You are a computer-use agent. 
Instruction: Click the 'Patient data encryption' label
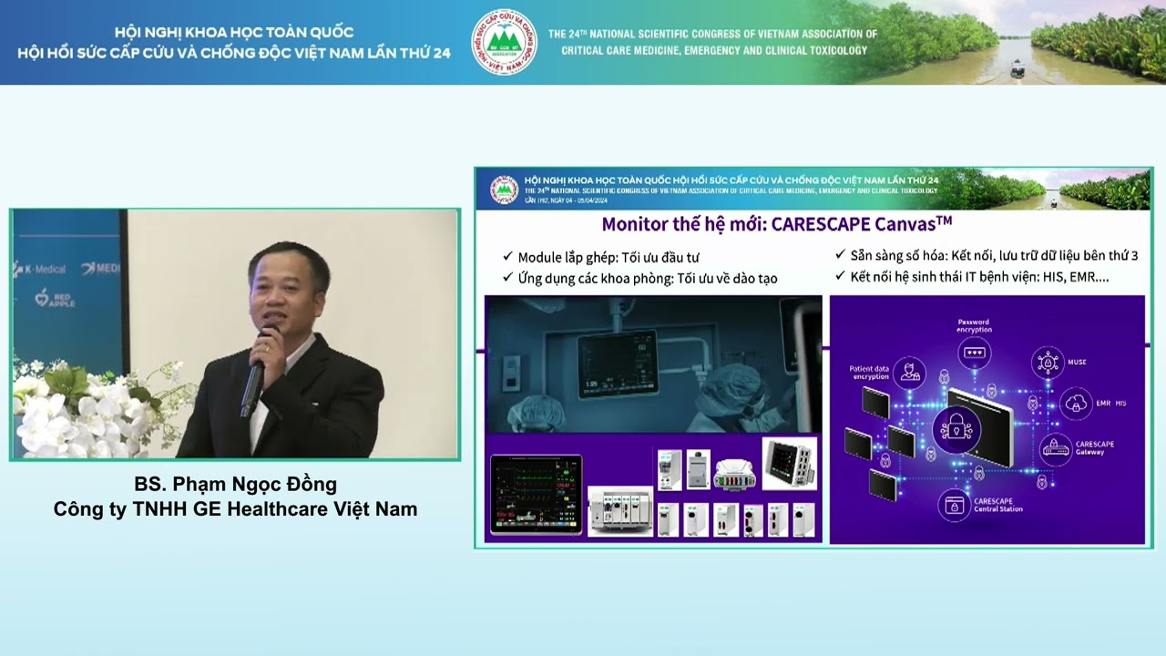[x=868, y=372]
